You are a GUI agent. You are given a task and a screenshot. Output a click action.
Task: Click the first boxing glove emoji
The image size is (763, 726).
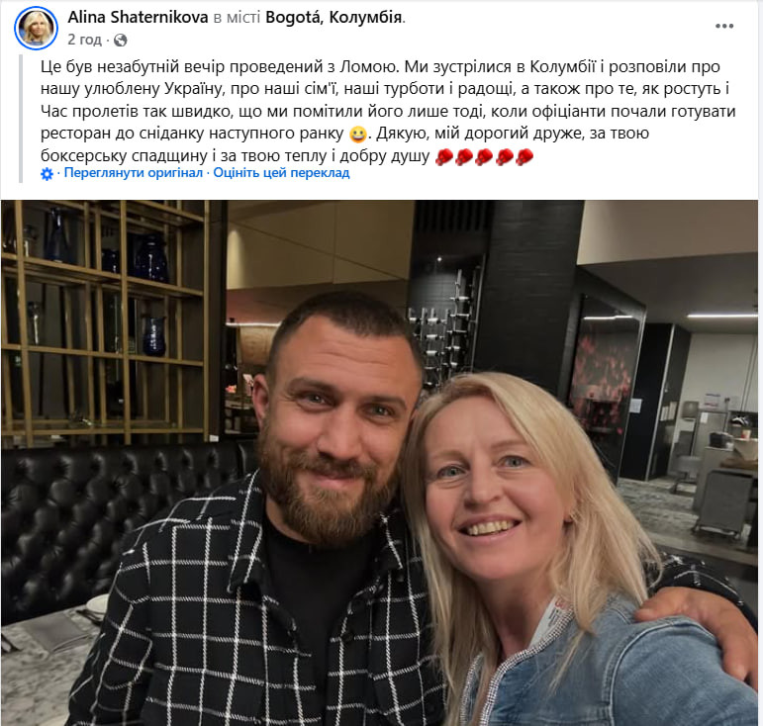(x=443, y=156)
